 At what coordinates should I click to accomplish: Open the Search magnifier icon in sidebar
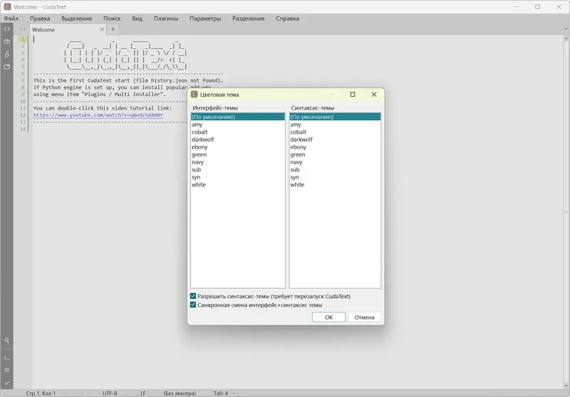(7, 340)
